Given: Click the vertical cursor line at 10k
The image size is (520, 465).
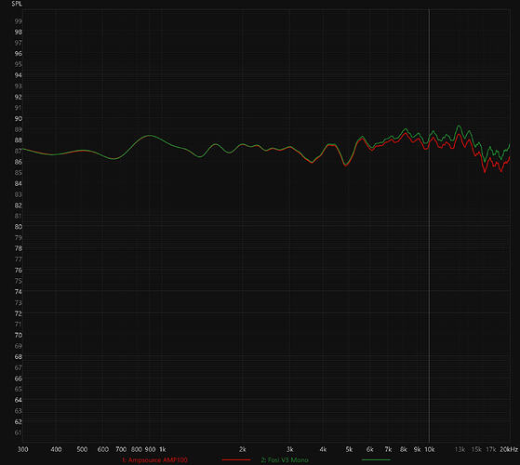Looking at the screenshot, I should [429, 225].
